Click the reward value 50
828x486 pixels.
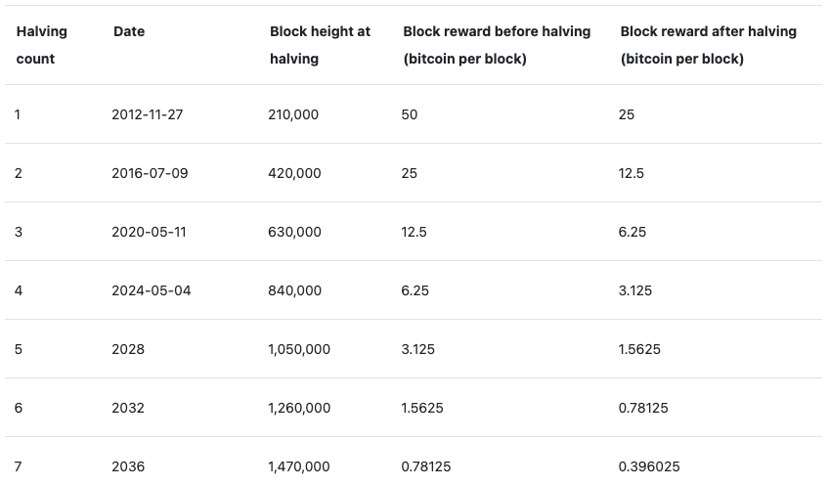point(410,114)
